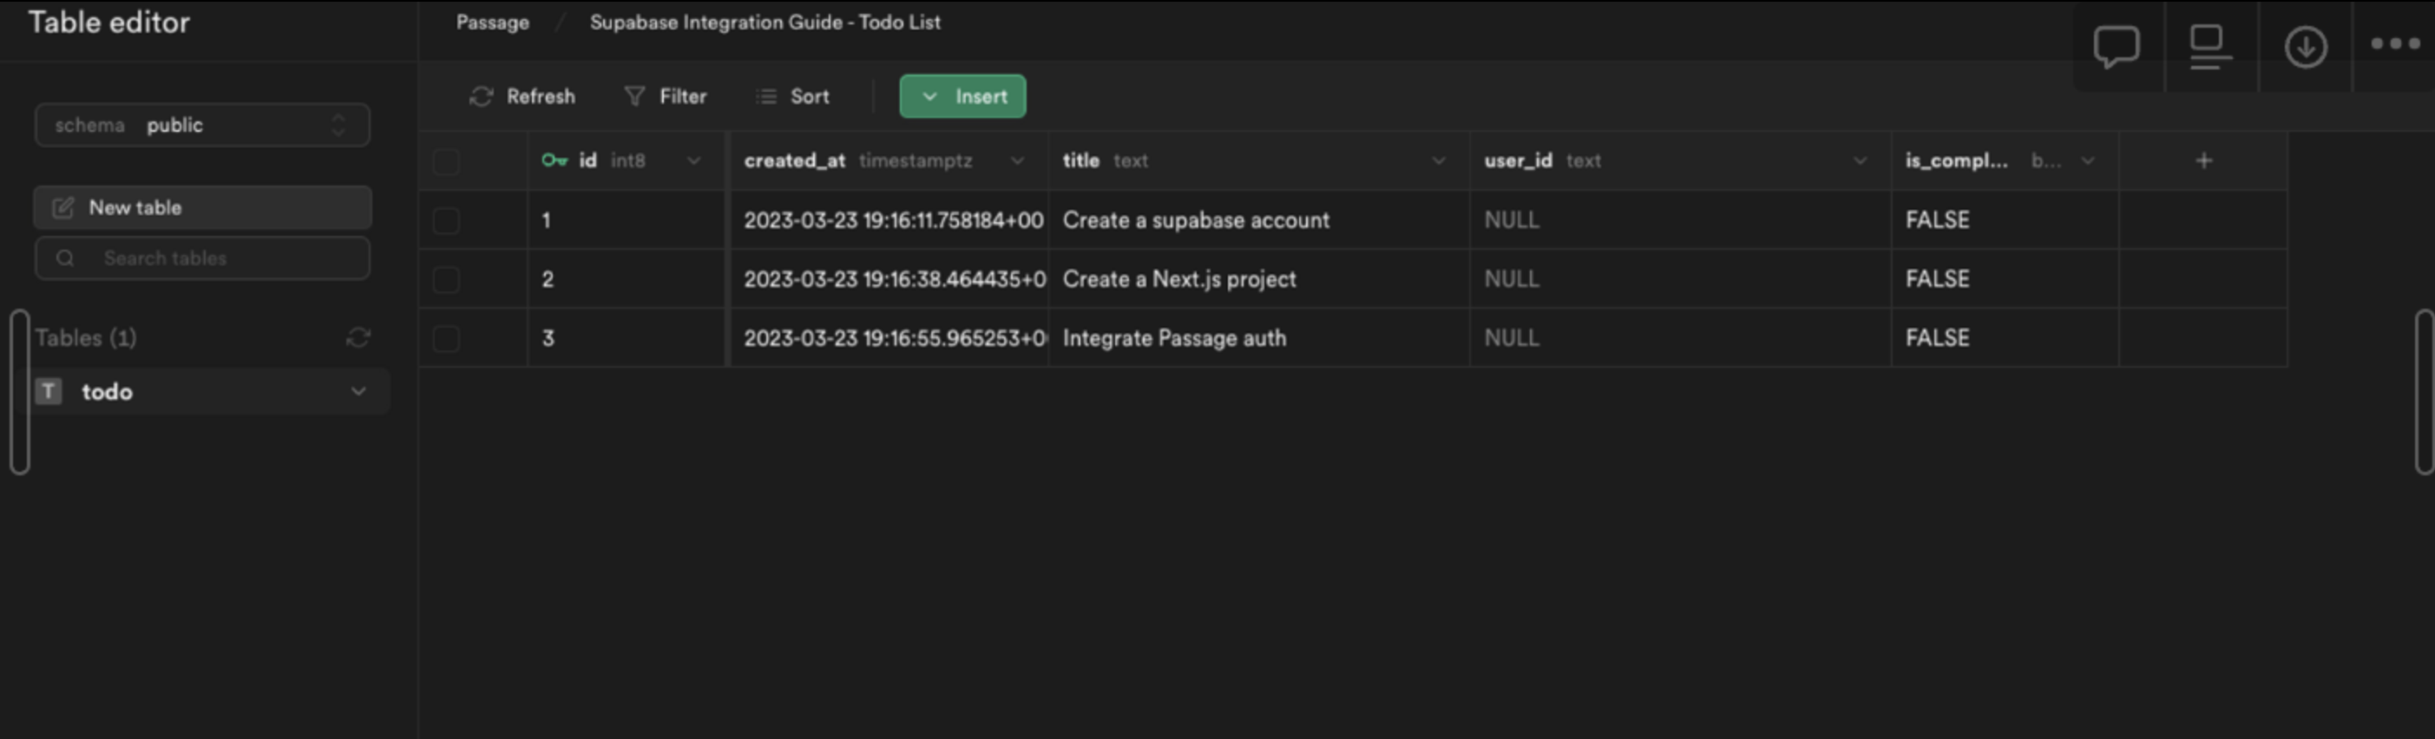Click the green Insert button
The width and height of the screenshot is (2435, 739).
coord(962,96)
